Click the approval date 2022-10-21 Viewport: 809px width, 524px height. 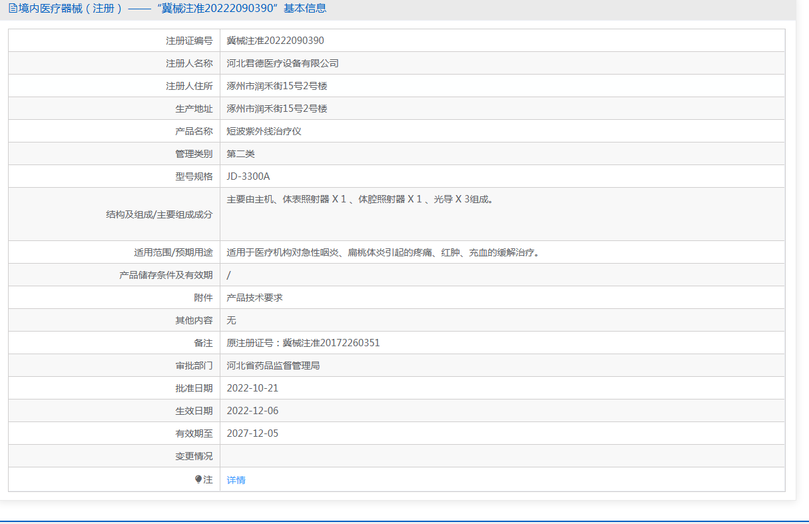[253, 388]
